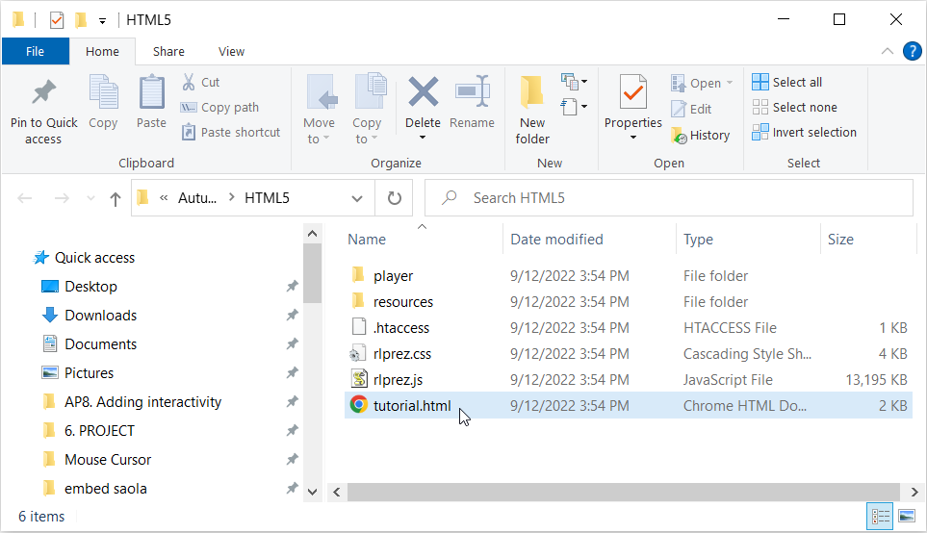Select the .htaccess file

tap(628, 328)
